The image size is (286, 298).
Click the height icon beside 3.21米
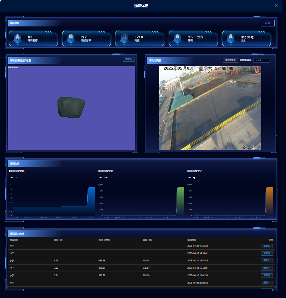tap(124, 38)
